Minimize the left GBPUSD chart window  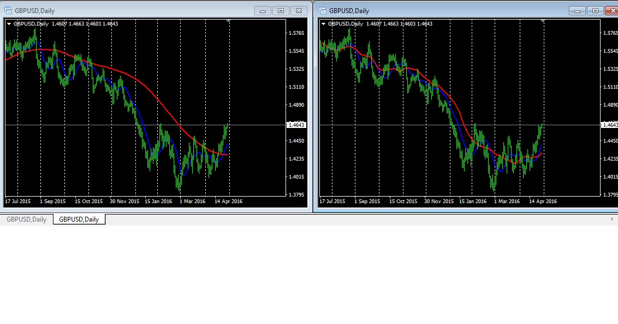[x=263, y=11]
